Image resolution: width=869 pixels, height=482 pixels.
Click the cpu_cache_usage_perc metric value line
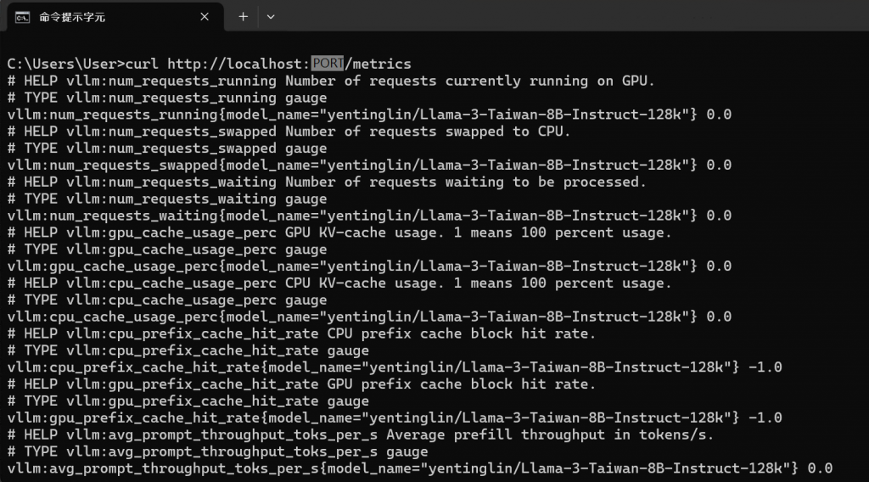(369, 317)
